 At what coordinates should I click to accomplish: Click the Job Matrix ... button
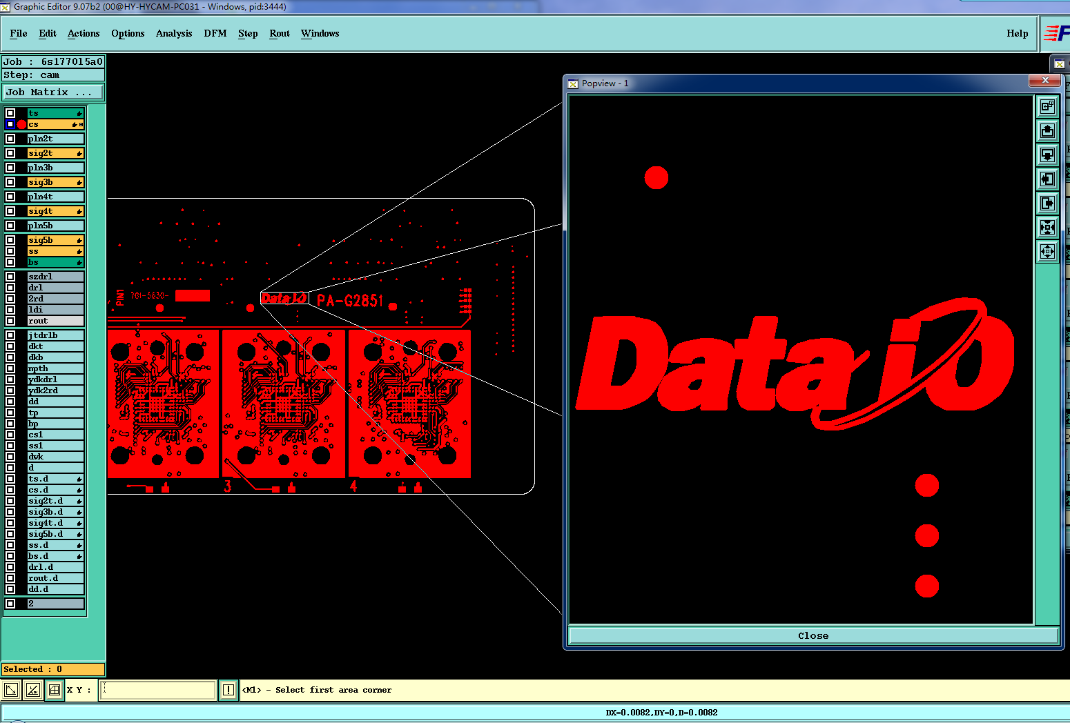coord(53,92)
